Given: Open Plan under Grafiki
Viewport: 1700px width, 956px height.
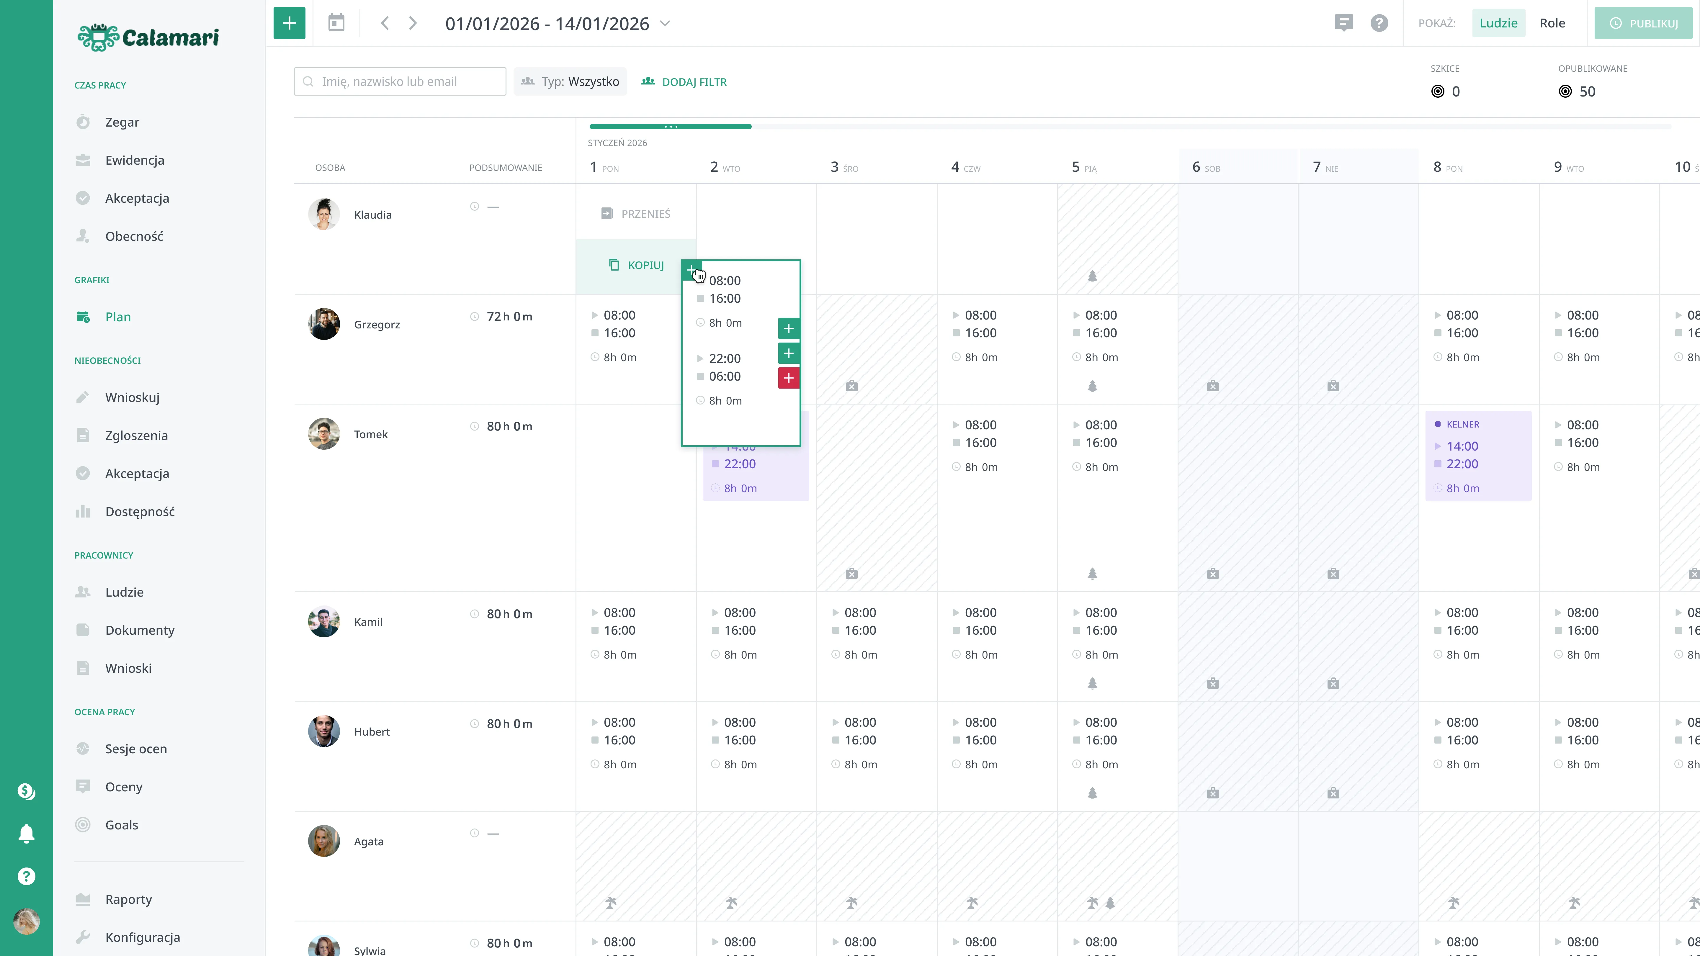Looking at the screenshot, I should [118, 317].
